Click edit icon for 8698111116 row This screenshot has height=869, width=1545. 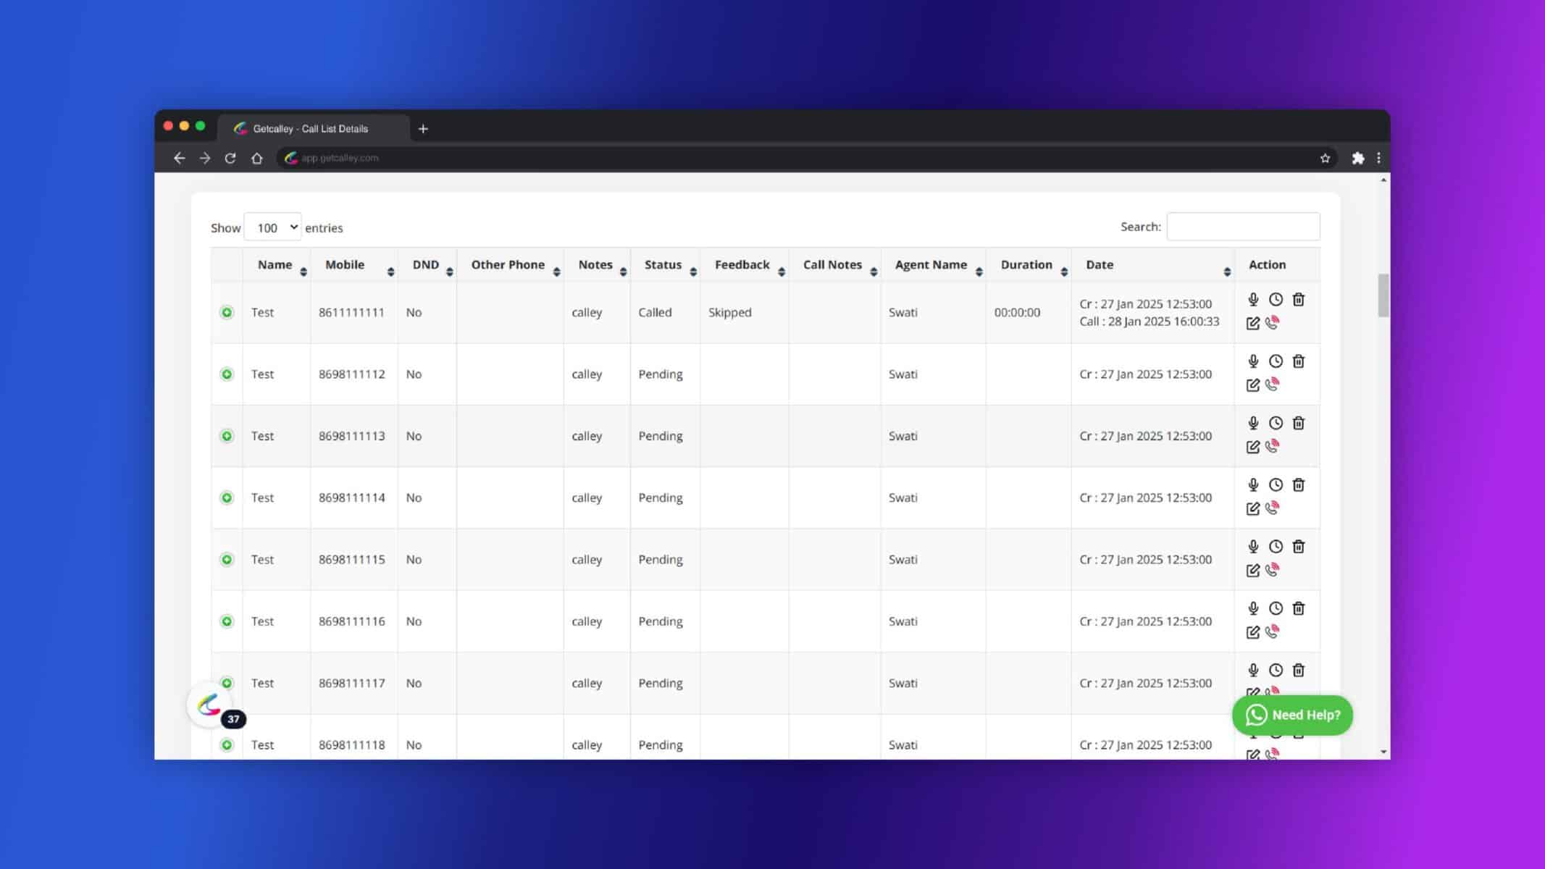pyautogui.click(x=1253, y=632)
